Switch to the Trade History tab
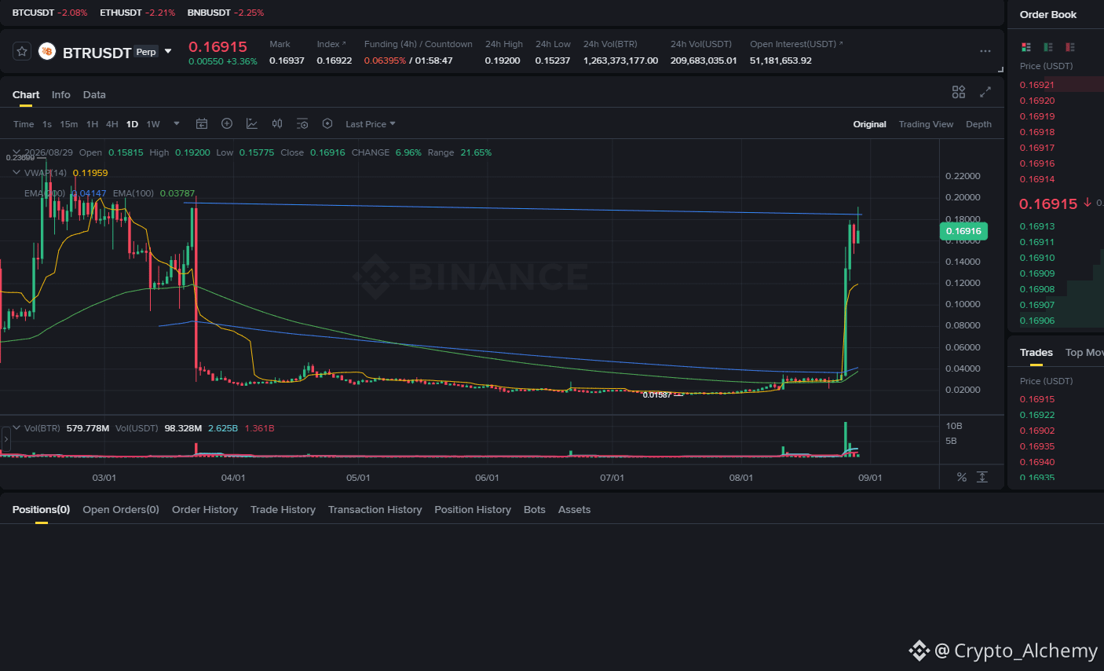 tap(283, 509)
